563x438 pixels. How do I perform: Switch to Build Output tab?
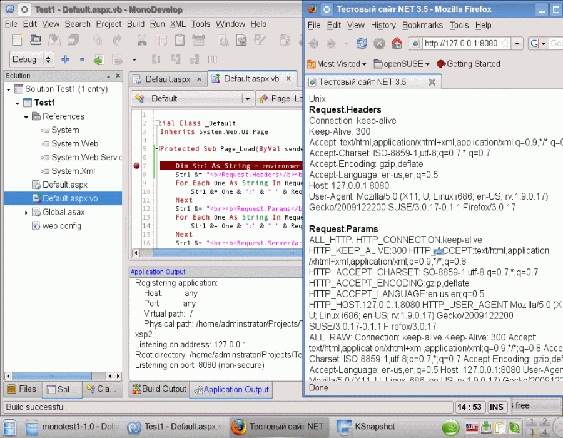160,389
